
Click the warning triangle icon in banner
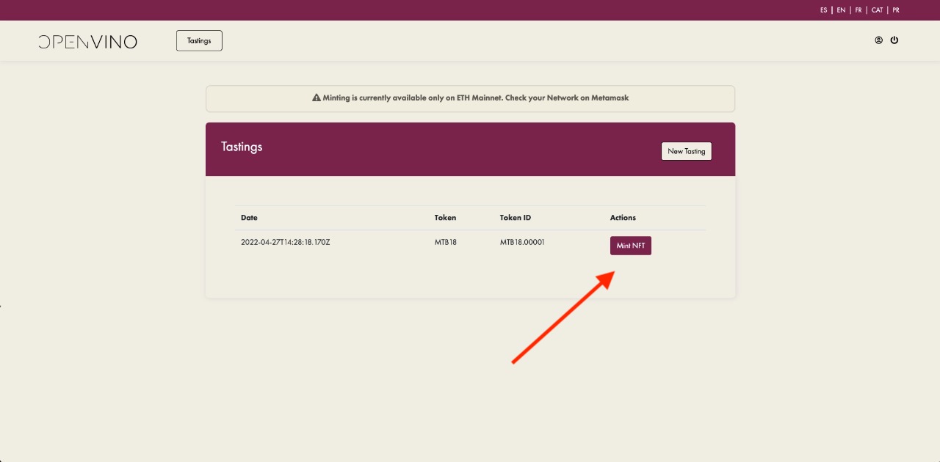(x=317, y=98)
